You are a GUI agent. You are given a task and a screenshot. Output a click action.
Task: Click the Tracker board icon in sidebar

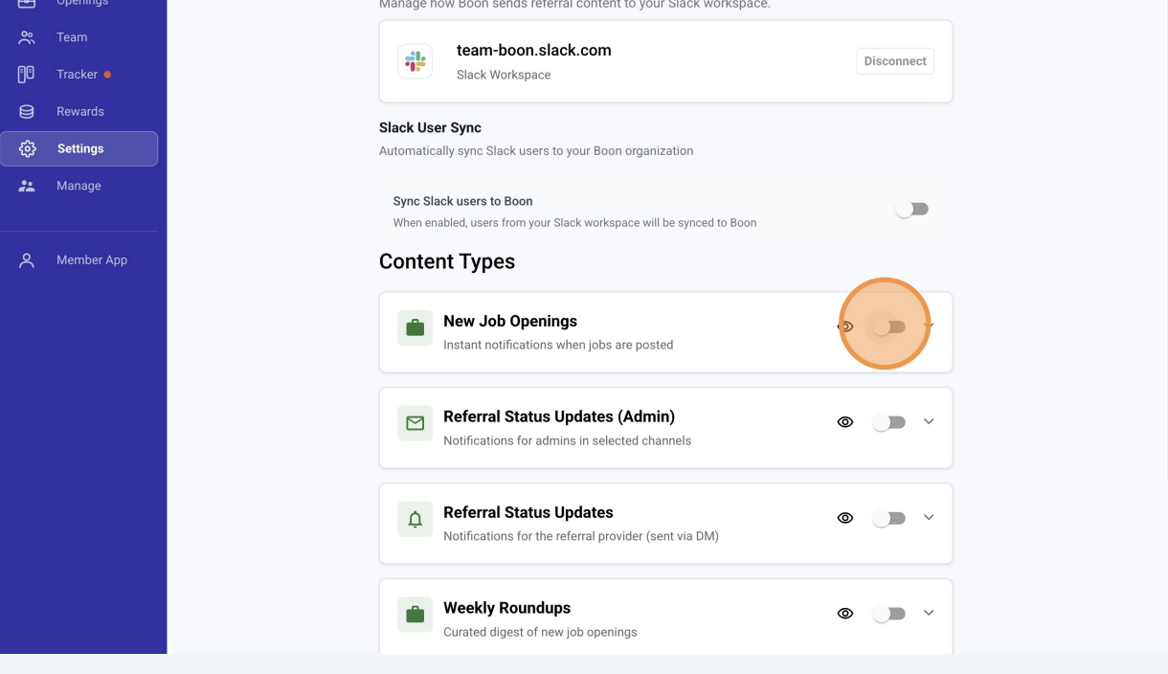pos(27,75)
